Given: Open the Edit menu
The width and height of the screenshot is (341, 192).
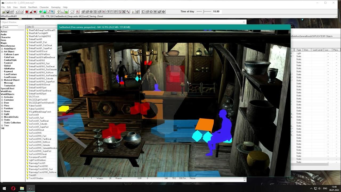Looking at the screenshot, I should [x=9, y=7].
